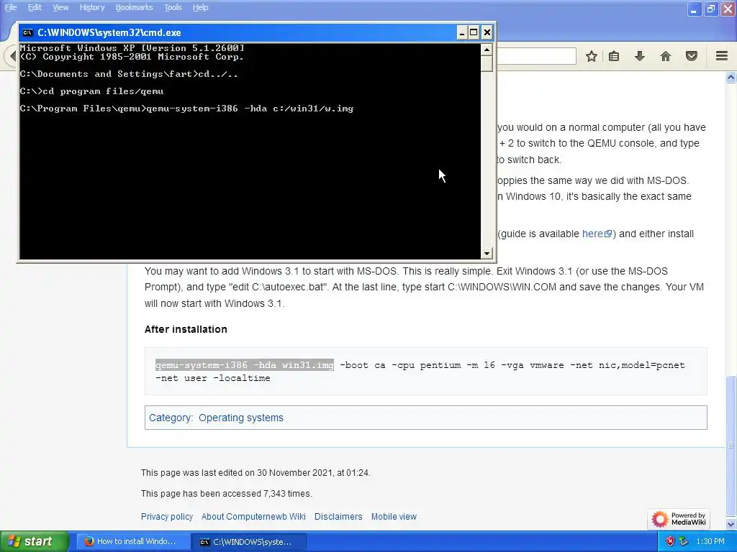
Task: Click the Firefox back arrow button
Action: [12, 56]
